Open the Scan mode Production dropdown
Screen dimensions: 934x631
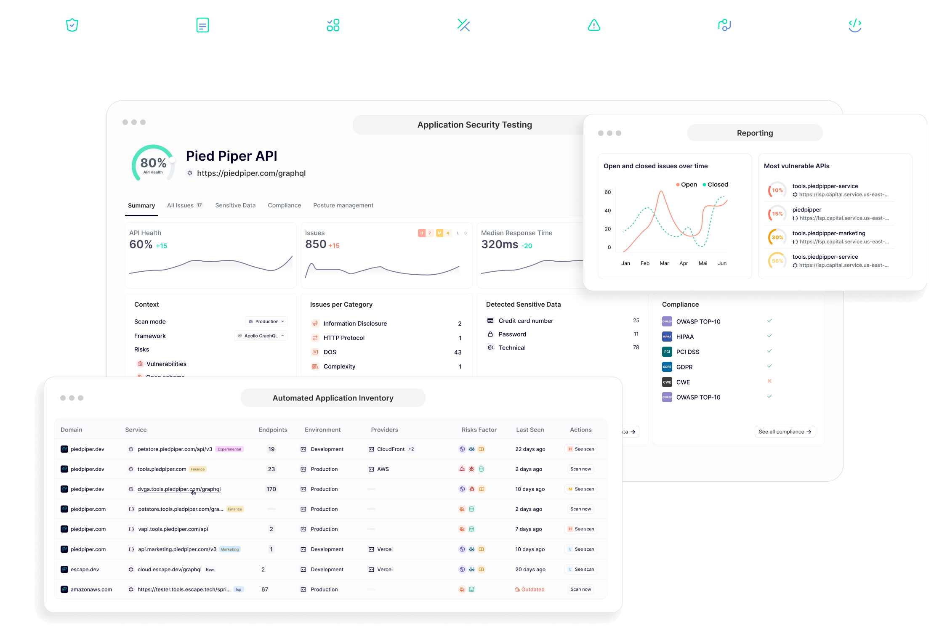[x=266, y=321]
